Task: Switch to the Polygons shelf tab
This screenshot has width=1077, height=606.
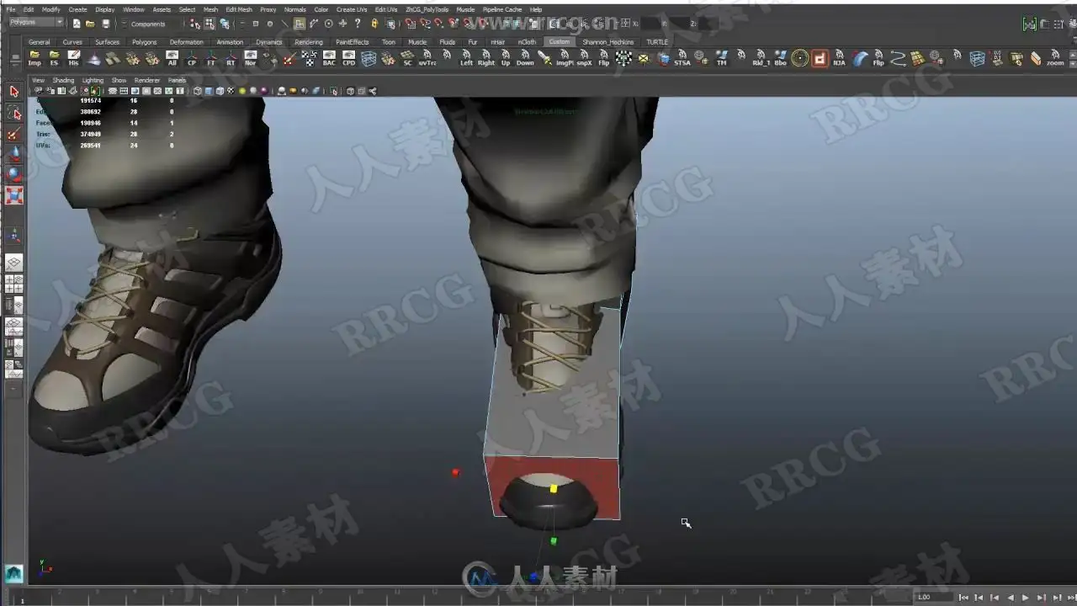Action: tap(144, 41)
